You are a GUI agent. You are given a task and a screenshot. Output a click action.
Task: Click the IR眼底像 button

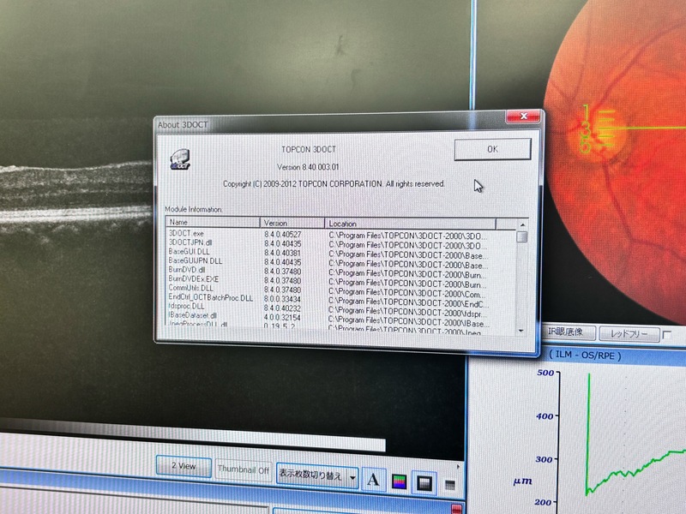567,332
